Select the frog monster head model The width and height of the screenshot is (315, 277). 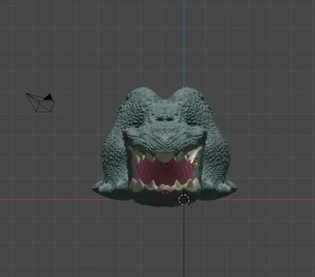(165, 147)
